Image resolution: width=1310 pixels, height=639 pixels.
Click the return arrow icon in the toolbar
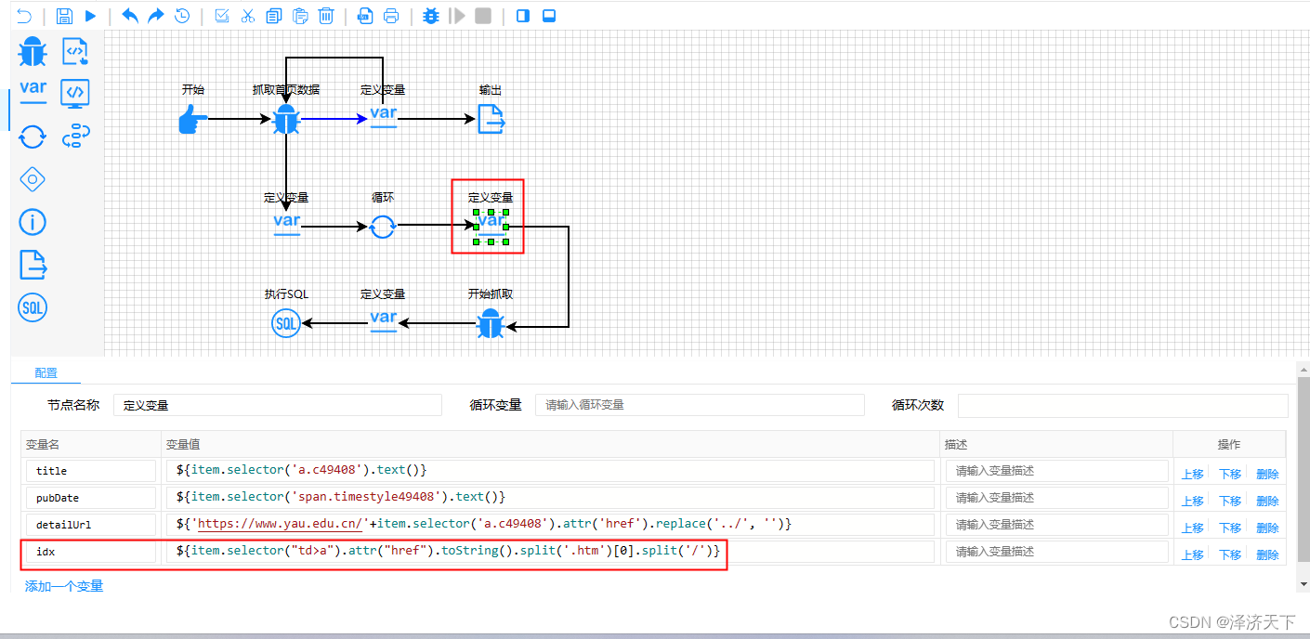pos(24,16)
